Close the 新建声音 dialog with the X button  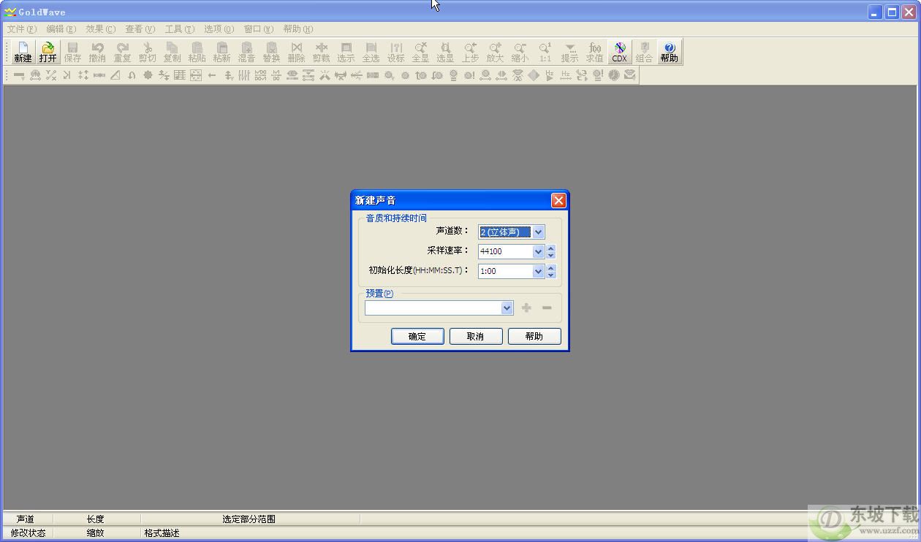[558, 200]
